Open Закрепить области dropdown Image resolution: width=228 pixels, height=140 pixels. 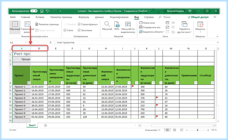pyautogui.click(x=152, y=32)
